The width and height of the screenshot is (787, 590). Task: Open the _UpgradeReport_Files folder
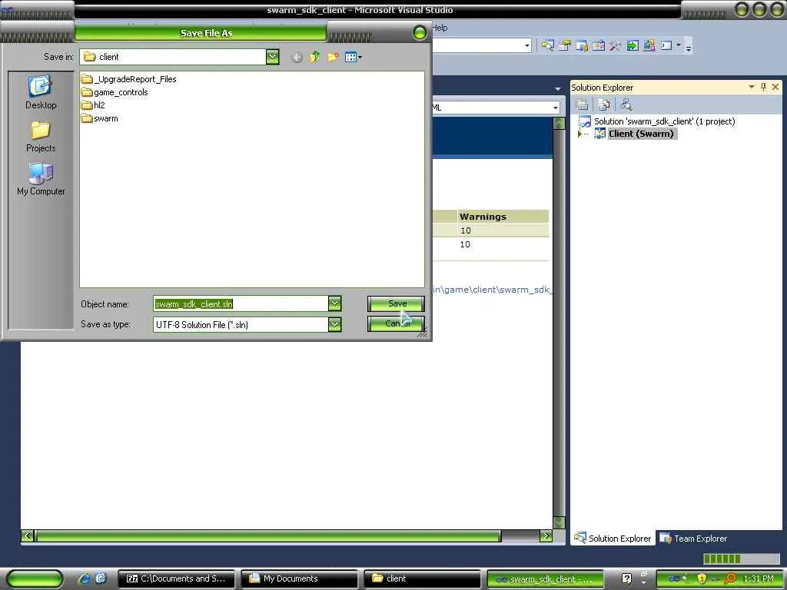[128, 79]
